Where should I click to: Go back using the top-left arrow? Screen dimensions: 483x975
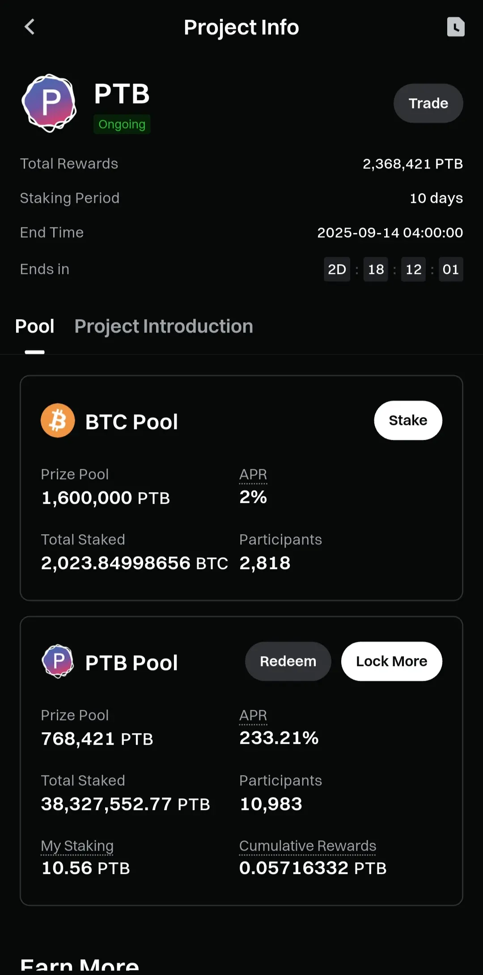click(30, 27)
